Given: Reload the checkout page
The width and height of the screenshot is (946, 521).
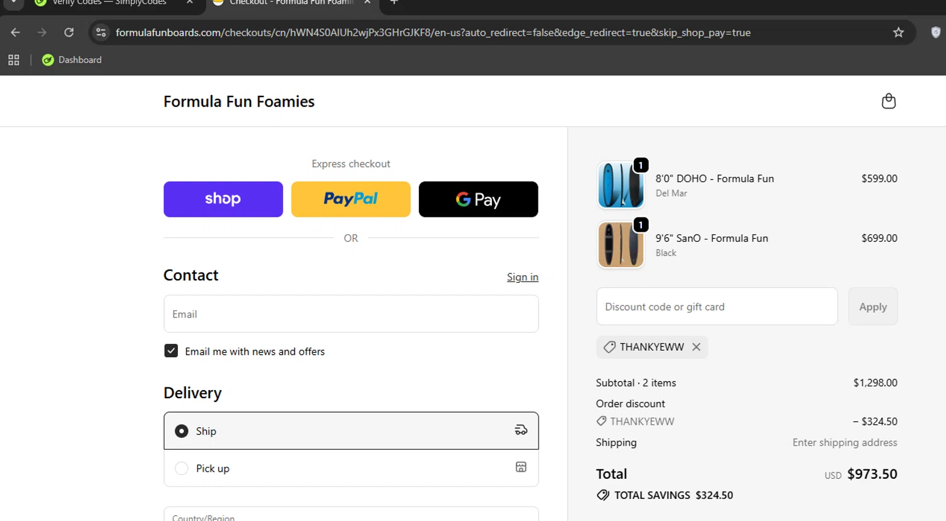Looking at the screenshot, I should click(x=69, y=32).
